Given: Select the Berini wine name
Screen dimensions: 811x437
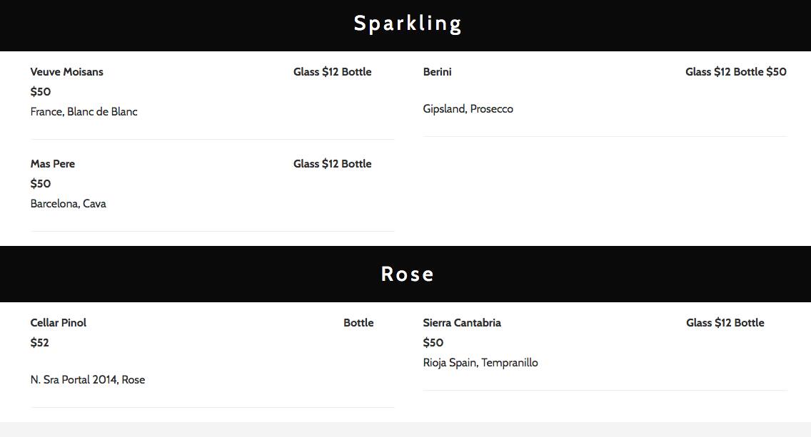Looking at the screenshot, I should click(437, 72).
